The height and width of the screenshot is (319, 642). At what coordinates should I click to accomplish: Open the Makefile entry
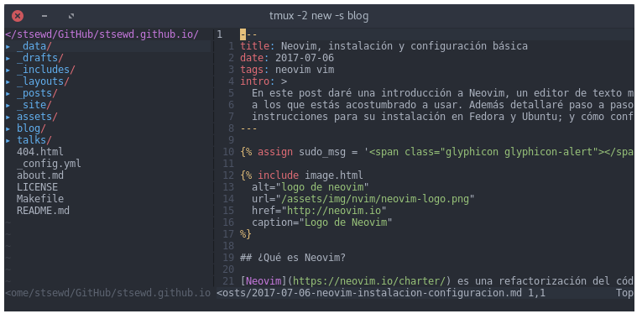click(x=40, y=199)
